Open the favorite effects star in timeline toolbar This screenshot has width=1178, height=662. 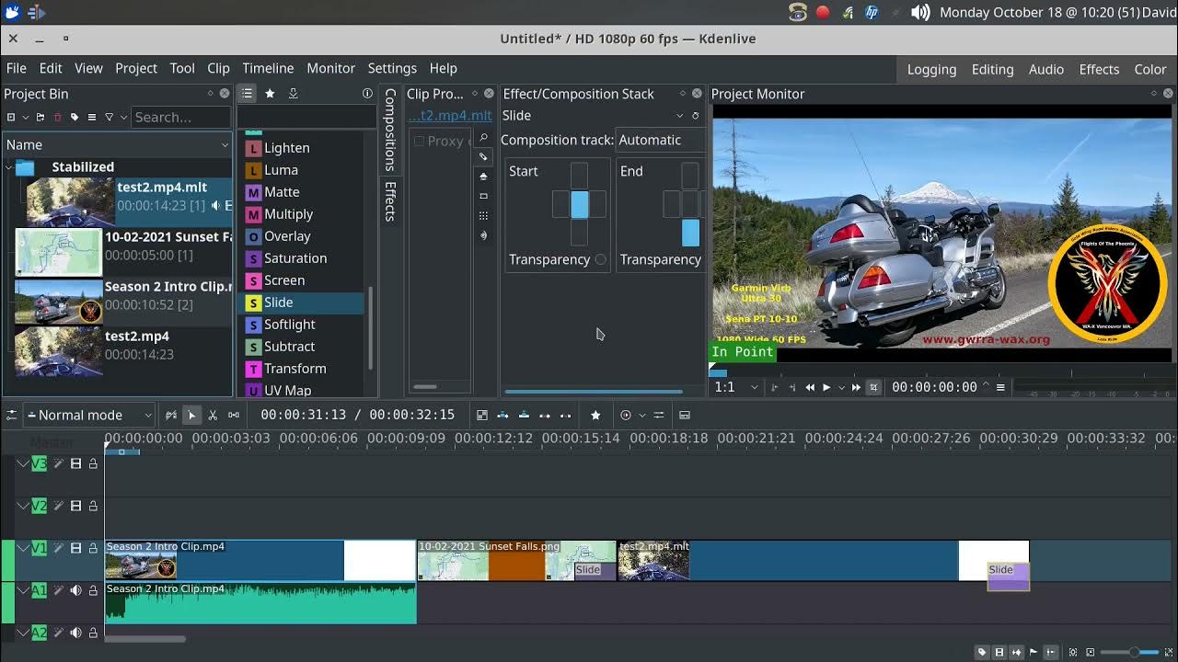(x=595, y=416)
